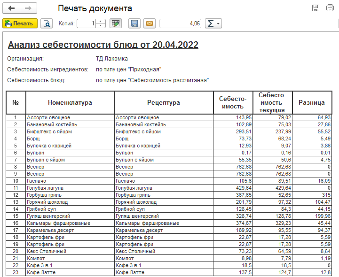Viewport: 339px width, 277px height.
Task: Click Горбуша гриль difference value 315
Action: [x=312, y=195]
